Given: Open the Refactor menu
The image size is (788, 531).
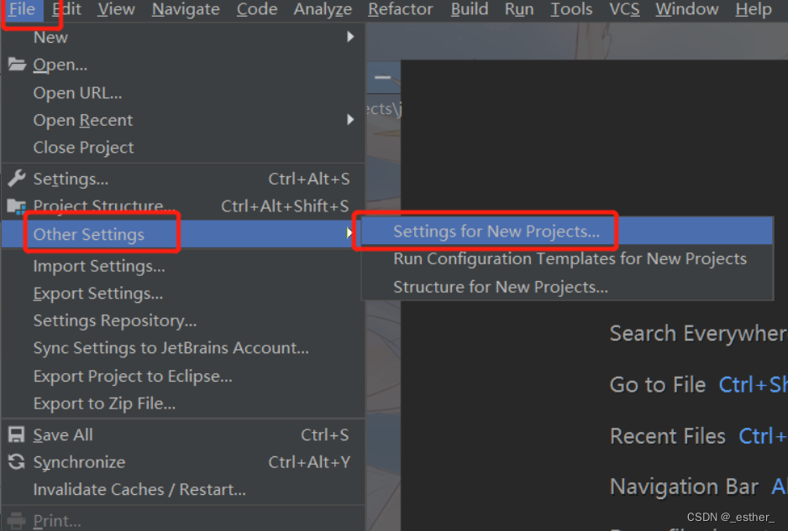Looking at the screenshot, I should tap(401, 9).
